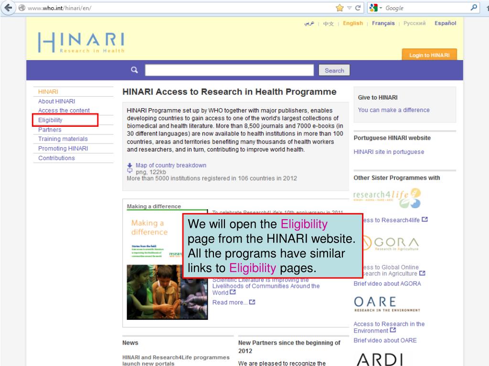Viewport: 489px width, 366px height.
Task: Open Global Online Research in Agriculture link
Action: tap(391, 271)
